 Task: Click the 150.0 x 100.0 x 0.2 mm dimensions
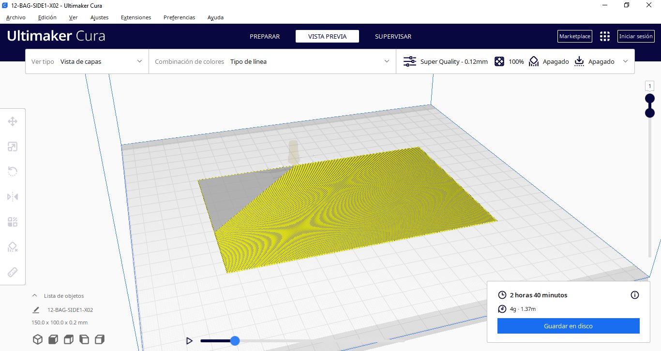point(60,322)
